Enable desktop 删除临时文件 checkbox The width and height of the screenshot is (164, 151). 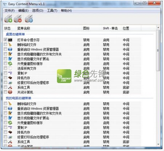point(5,44)
